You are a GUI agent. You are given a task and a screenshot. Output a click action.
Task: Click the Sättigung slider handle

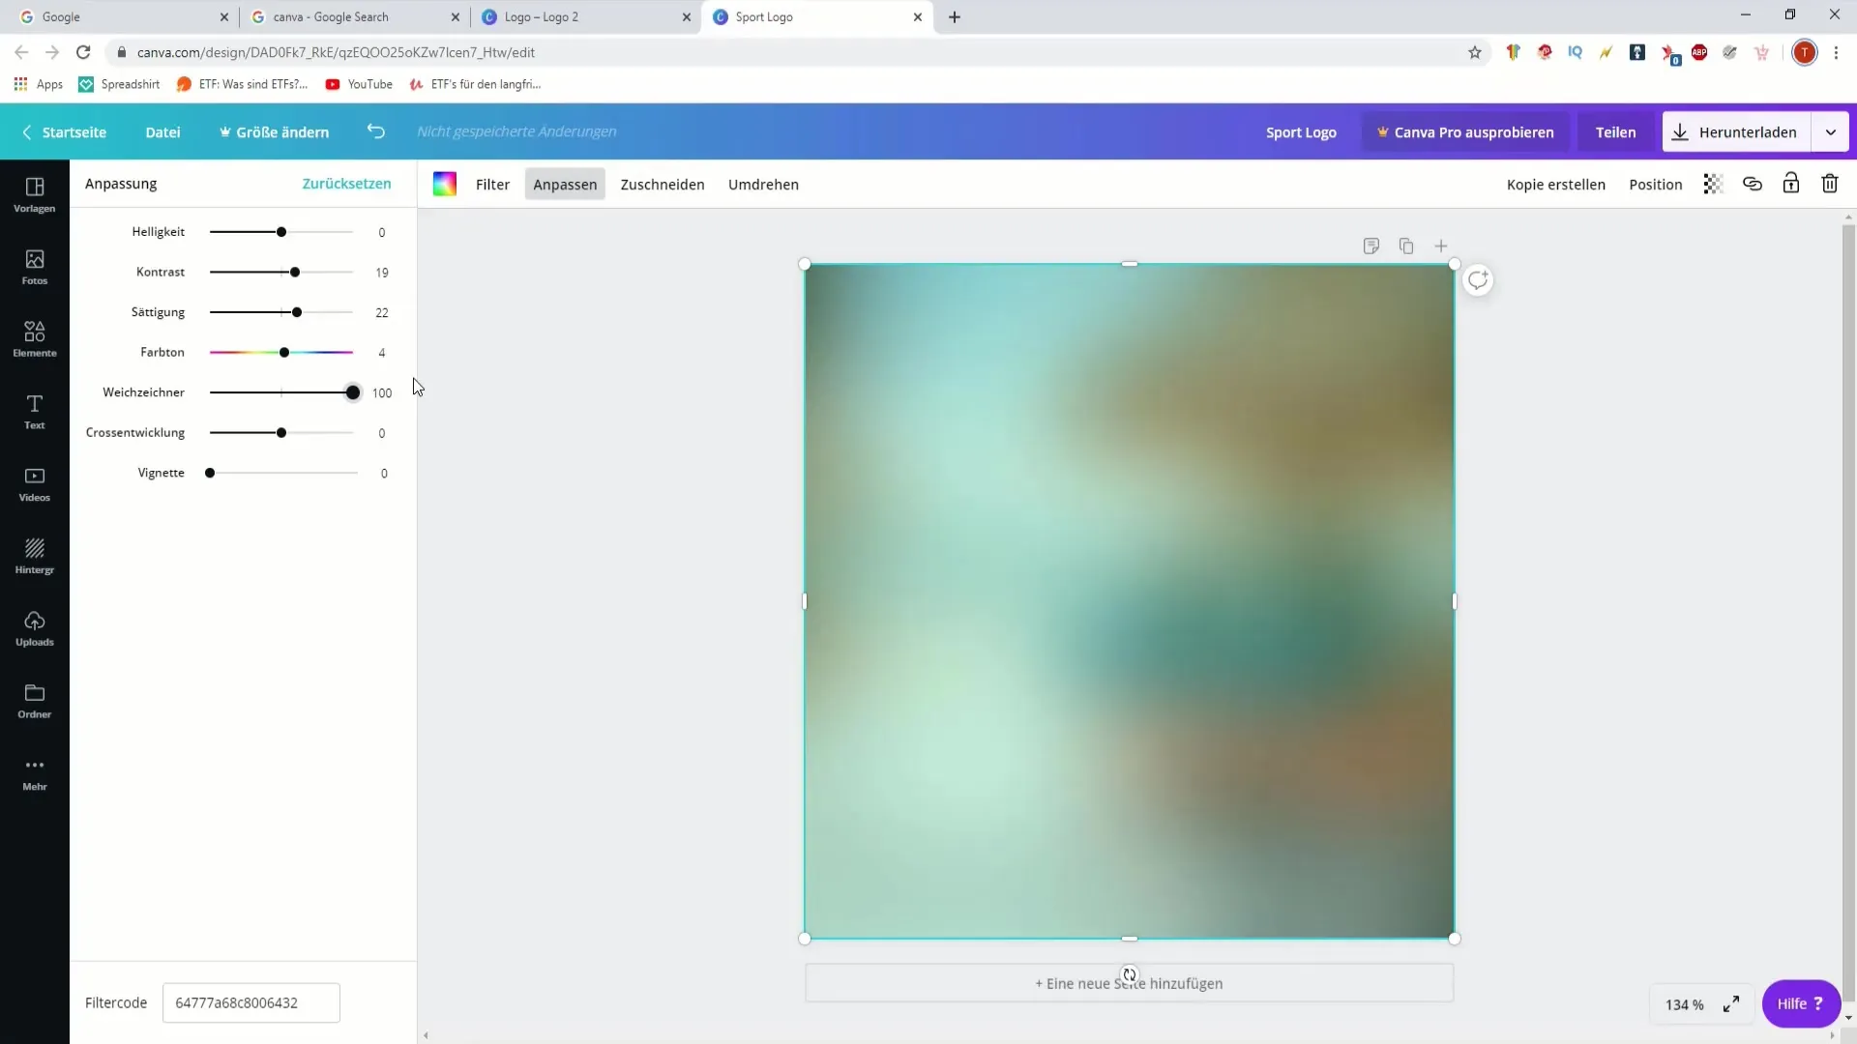click(x=297, y=312)
